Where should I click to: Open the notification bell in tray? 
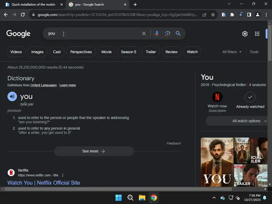[265, 198]
